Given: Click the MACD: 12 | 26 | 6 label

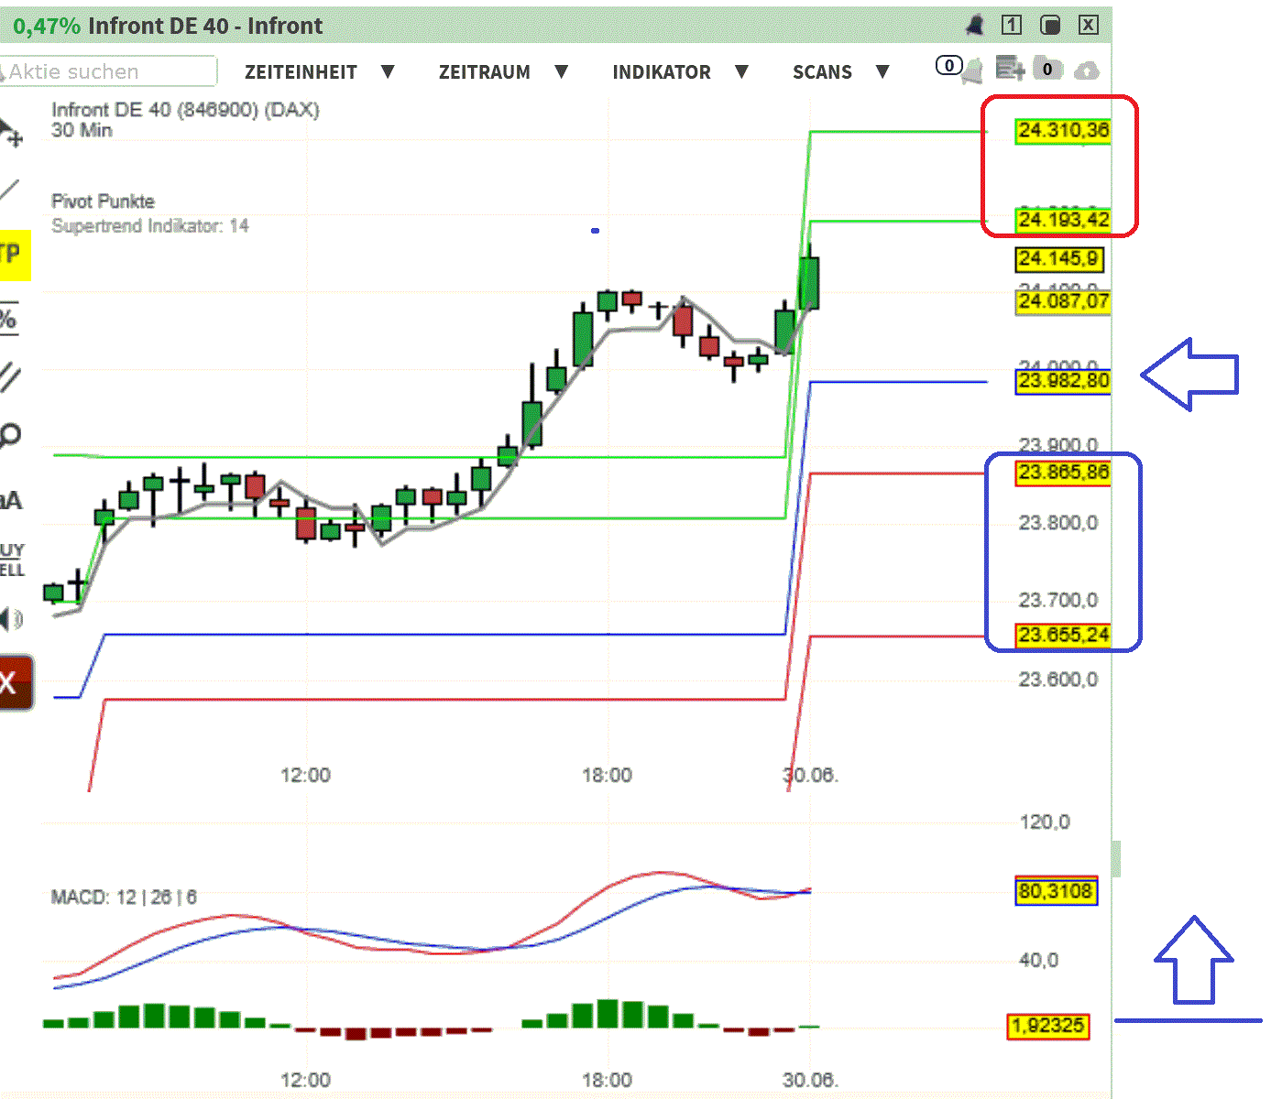Looking at the screenshot, I should pyautogui.click(x=124, y=898).
